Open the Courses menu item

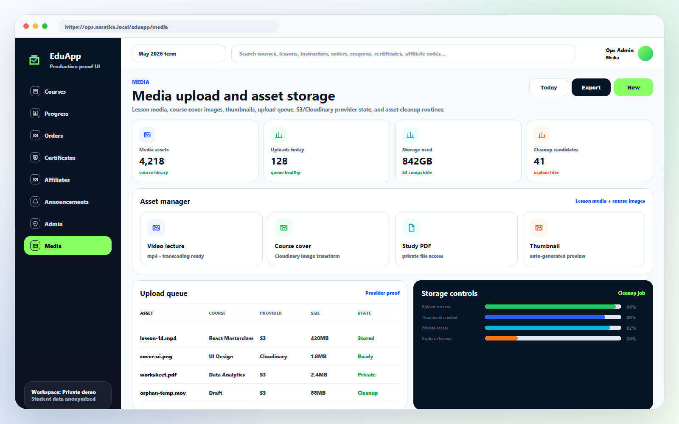[68, 91]
